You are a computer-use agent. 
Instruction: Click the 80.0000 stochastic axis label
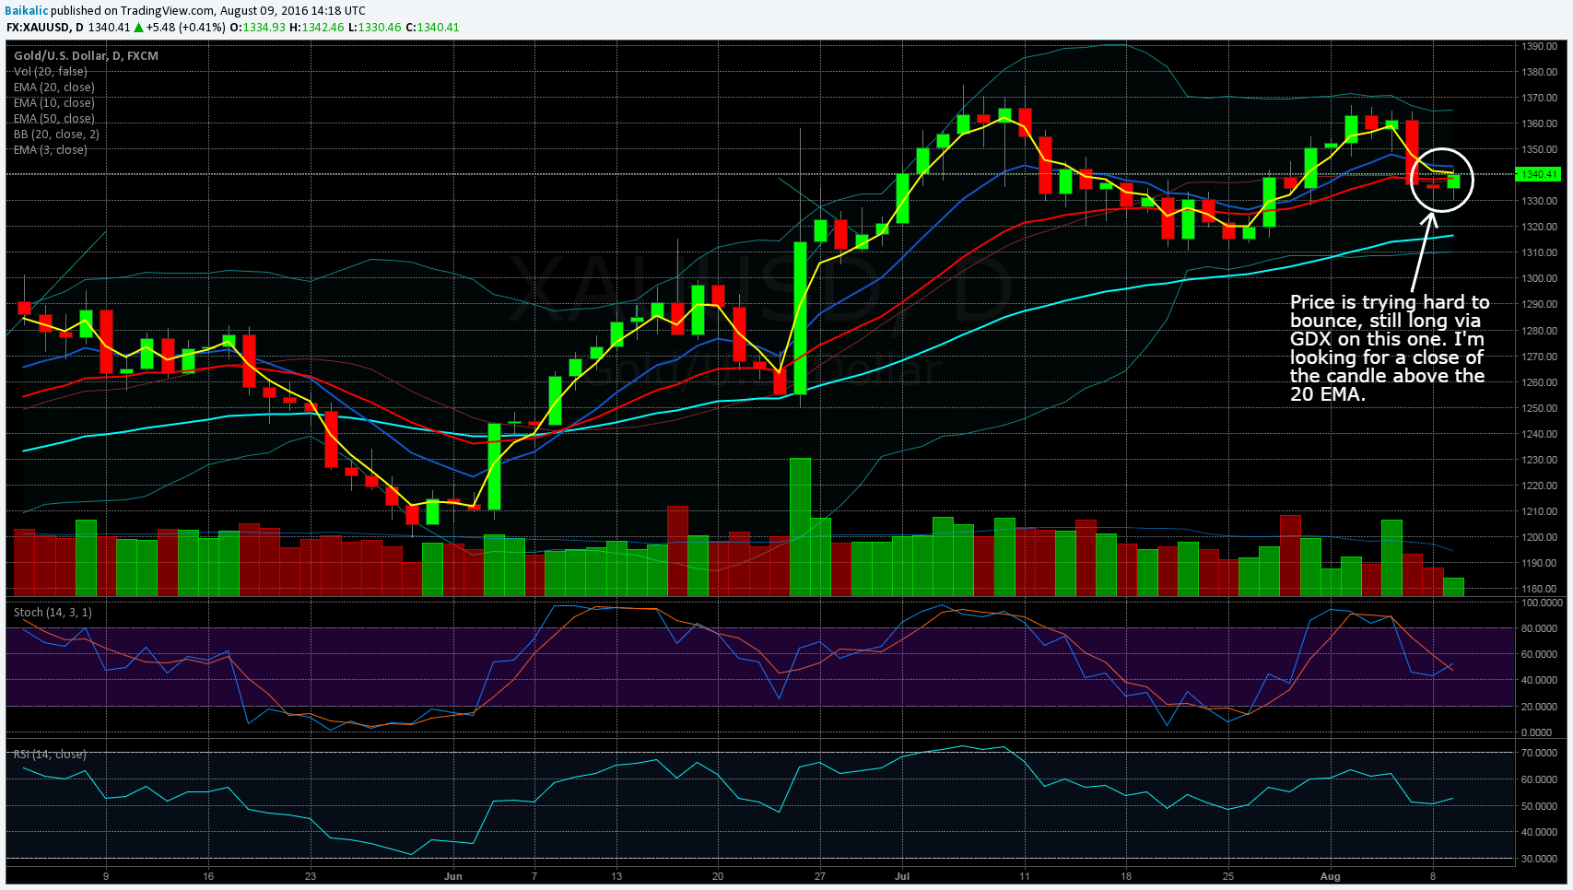1542,628
